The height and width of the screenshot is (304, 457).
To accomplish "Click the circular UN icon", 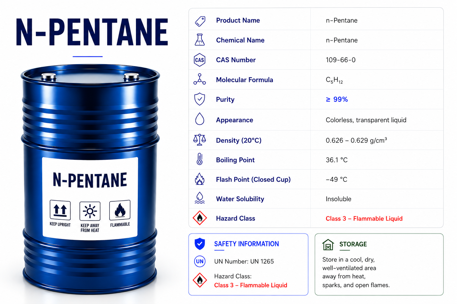I will (x=200, y=261).
